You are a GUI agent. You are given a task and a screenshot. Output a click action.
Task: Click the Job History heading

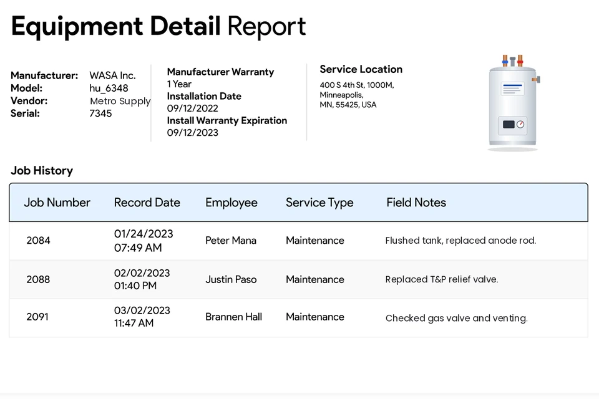click(42, 170)
